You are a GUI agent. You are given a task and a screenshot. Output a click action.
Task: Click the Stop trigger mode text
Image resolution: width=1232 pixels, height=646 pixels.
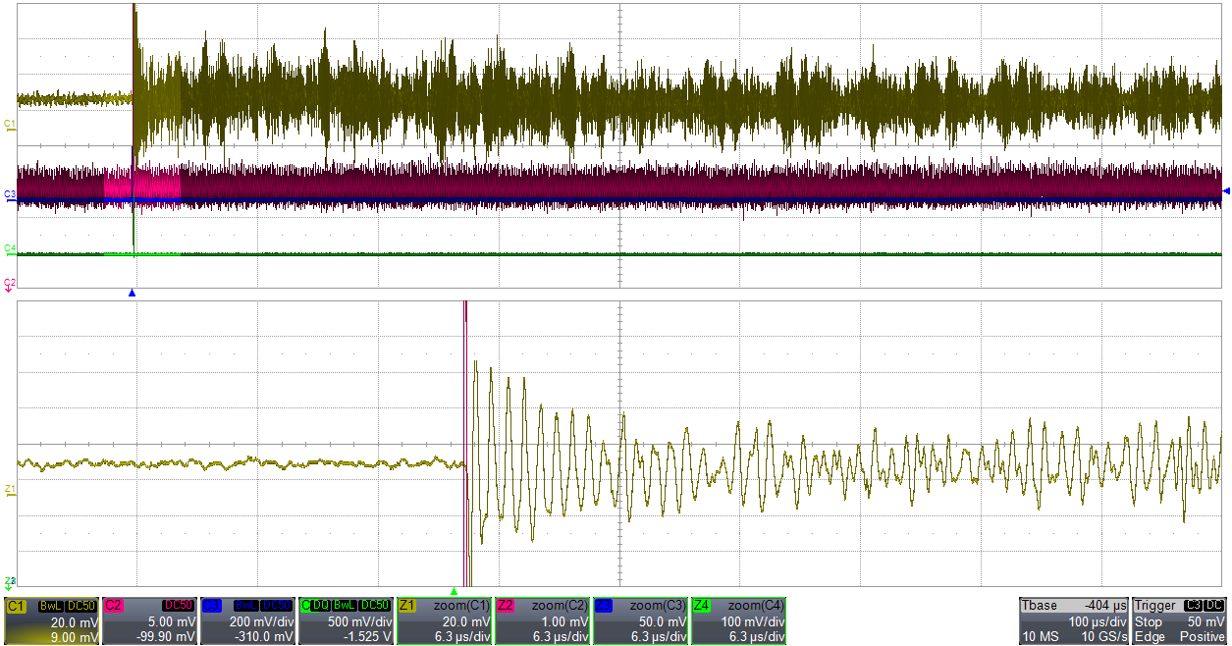pyautogui.click(x=1148, y=621)
